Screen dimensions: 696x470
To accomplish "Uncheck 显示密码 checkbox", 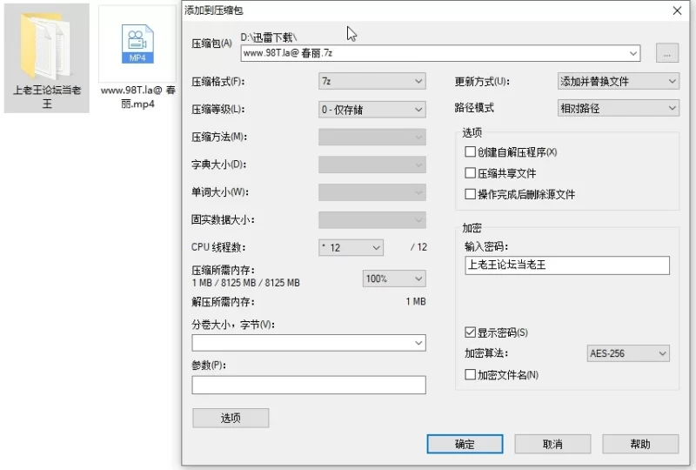I will click(470, 332).
